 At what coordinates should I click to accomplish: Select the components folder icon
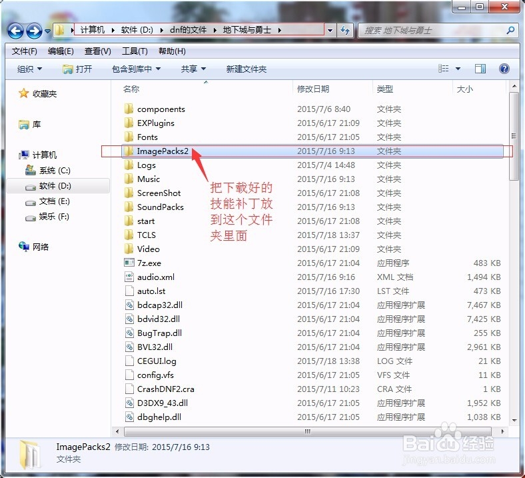point(129,109)
